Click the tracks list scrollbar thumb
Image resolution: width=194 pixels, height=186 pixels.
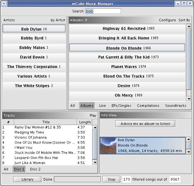pos(95,145)
